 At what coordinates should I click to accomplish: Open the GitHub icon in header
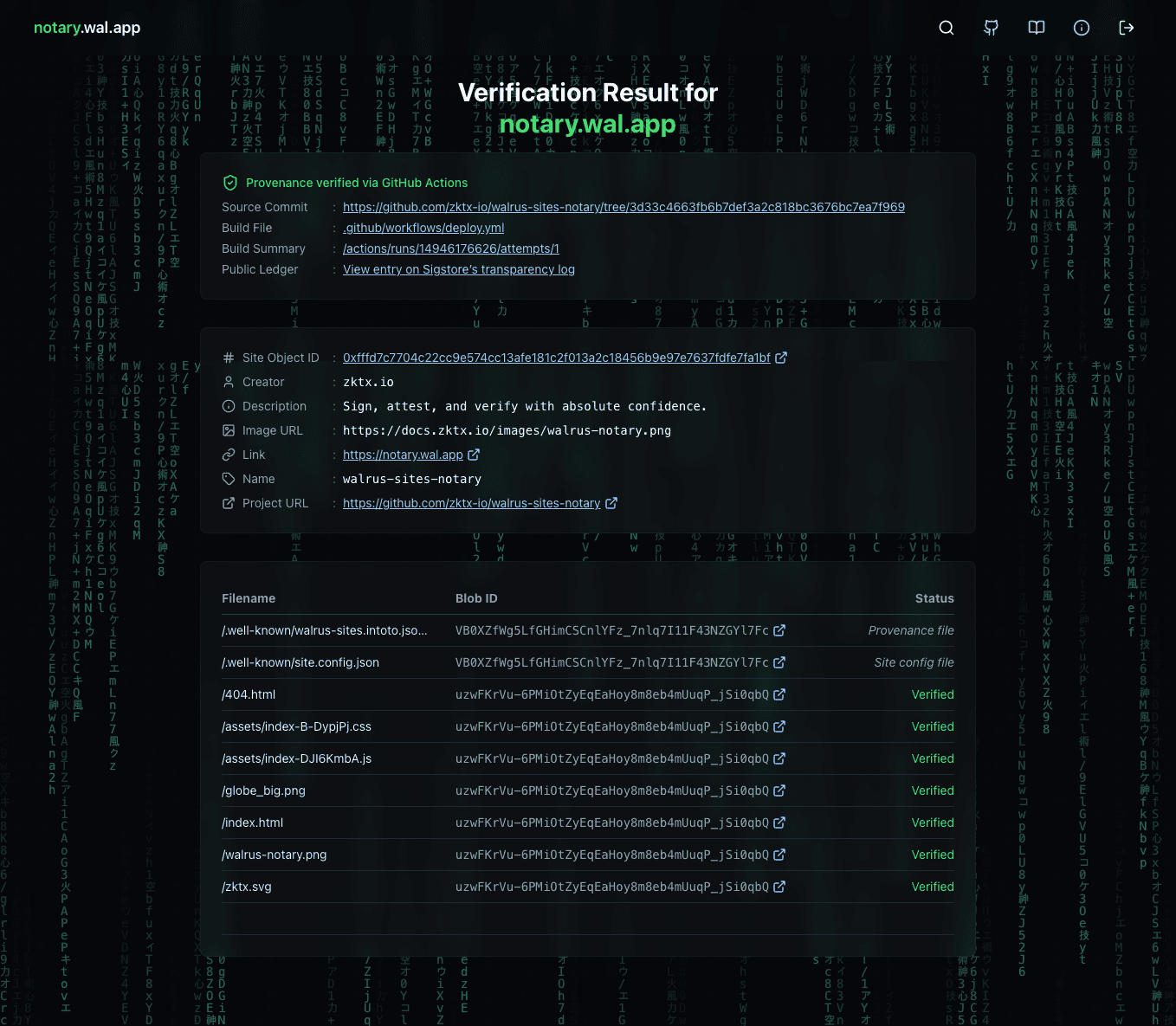tap(992, 28)
